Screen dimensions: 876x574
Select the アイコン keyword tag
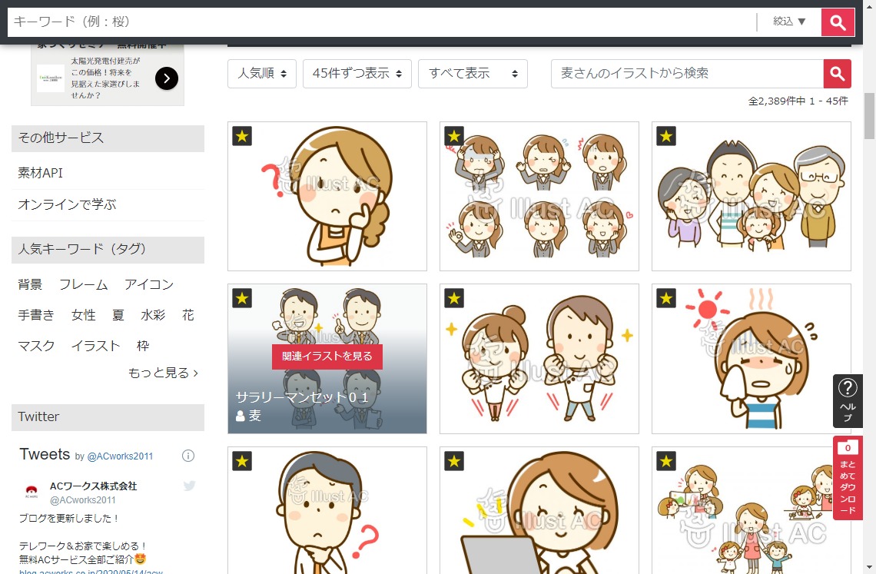pyautogui.click(x=149, y=284)
